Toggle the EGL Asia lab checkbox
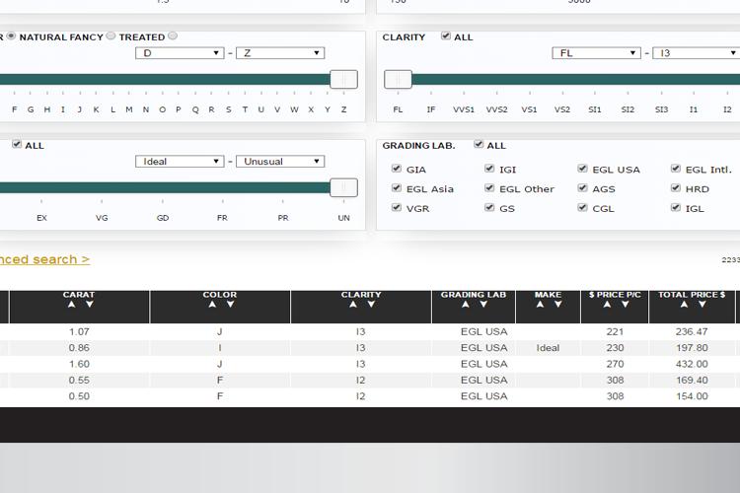The width and height of the screenshot is (740, 493). point(397,187)
